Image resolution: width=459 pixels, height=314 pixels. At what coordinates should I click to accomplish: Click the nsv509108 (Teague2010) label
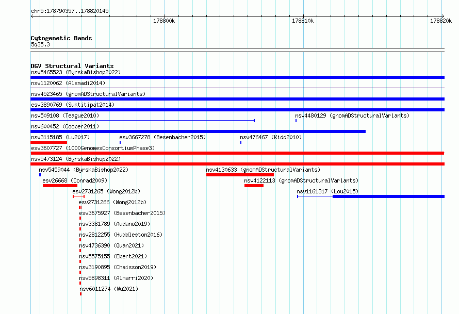pyautogui.click(x=65, y=115)
